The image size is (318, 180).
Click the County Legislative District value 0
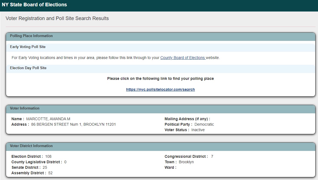click(x=65, y=162)
